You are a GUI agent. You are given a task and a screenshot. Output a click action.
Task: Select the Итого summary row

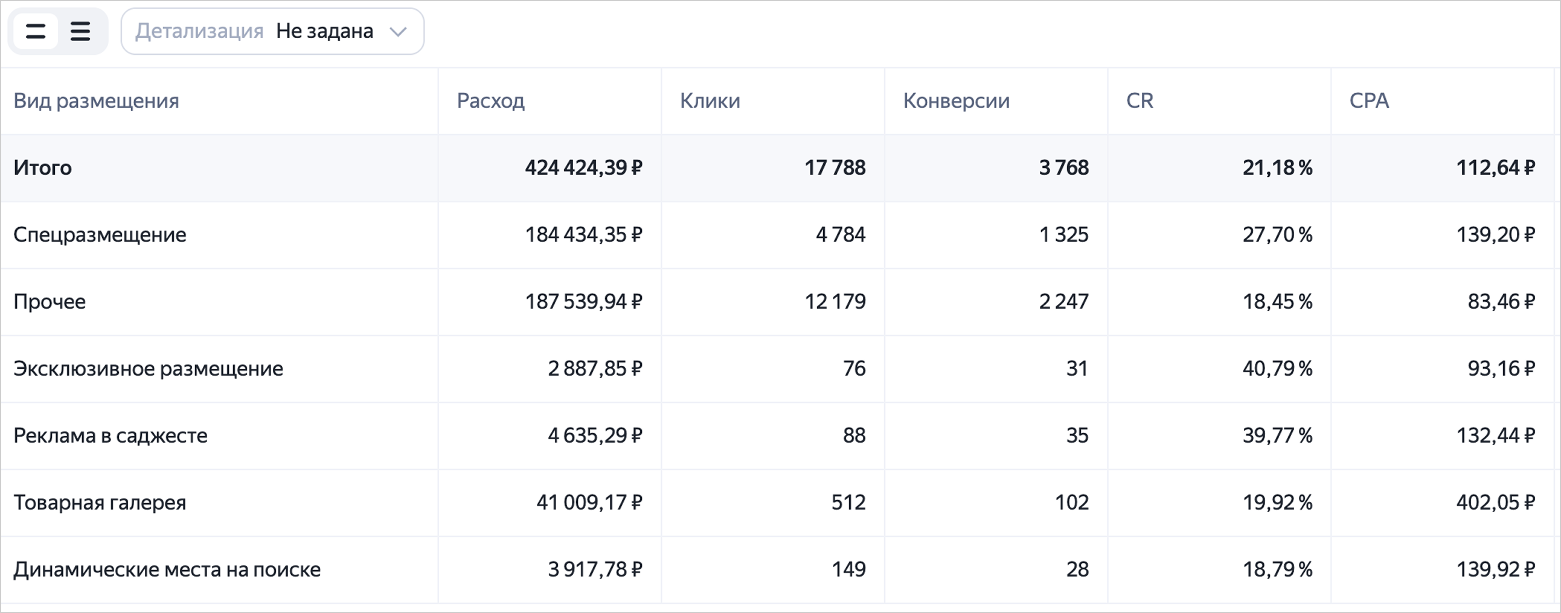coord(780,168)
